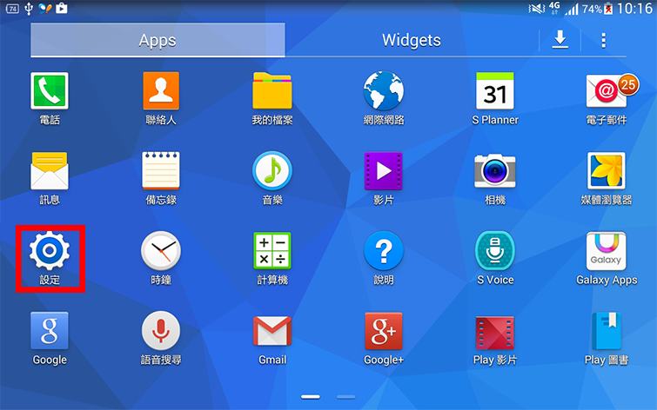Launch the 音樂 music player
Viewport: 657px width, 410px height.
coord(272,171)
